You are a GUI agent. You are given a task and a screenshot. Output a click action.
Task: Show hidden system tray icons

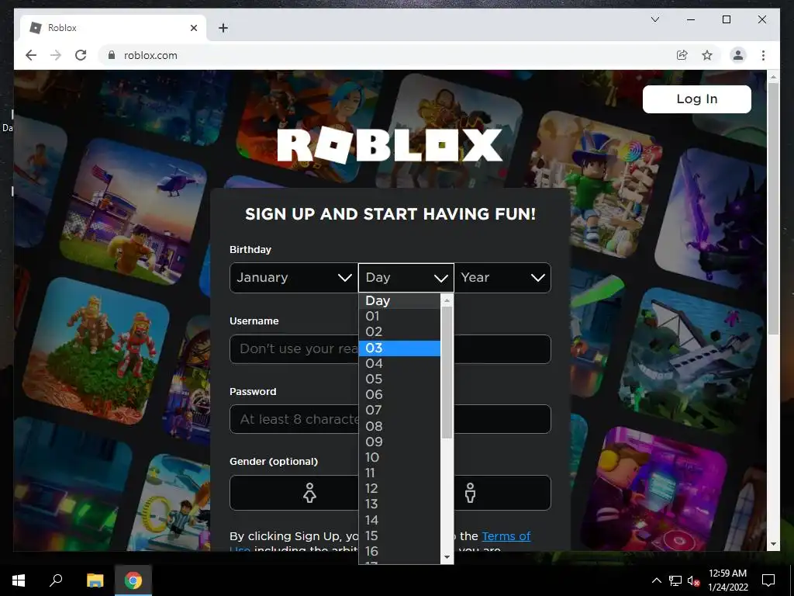pos(656,580)
